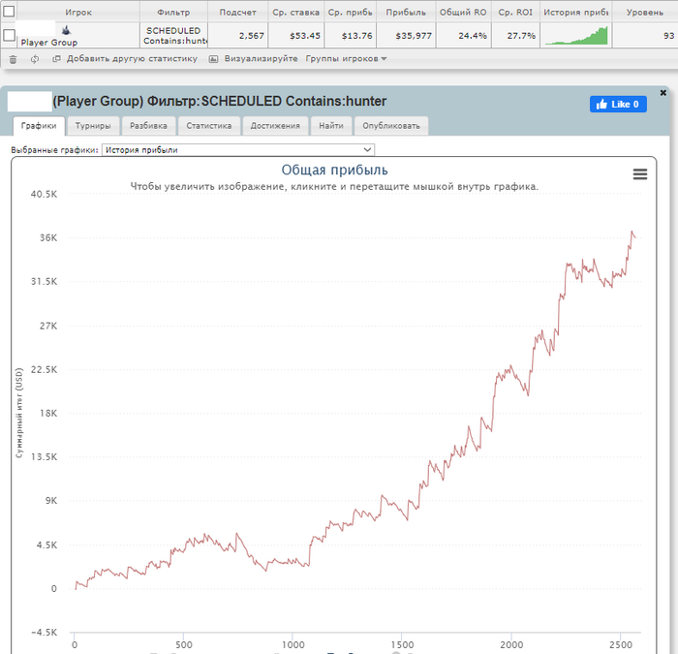Viewport: 678px width, 654px height.
Task: Open the Достижения tab
Action: (x=275, y=126)
